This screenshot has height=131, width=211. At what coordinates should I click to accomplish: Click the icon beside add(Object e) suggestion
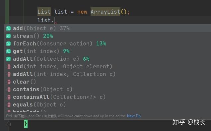[9, 29]
